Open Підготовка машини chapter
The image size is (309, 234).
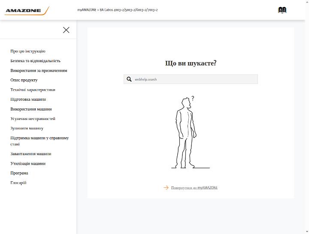28,99
